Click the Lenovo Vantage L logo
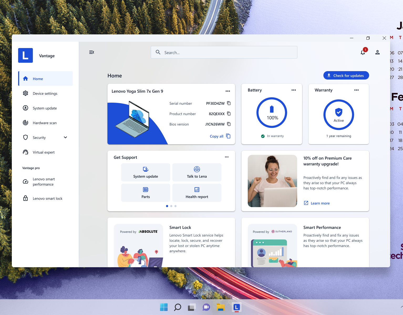This screenshot has height=315, width=403. coord(25,55)
